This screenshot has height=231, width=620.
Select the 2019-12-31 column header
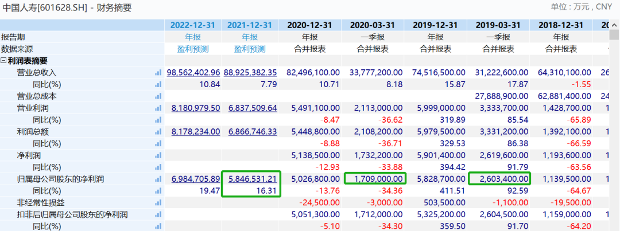[x=435, y=25]
